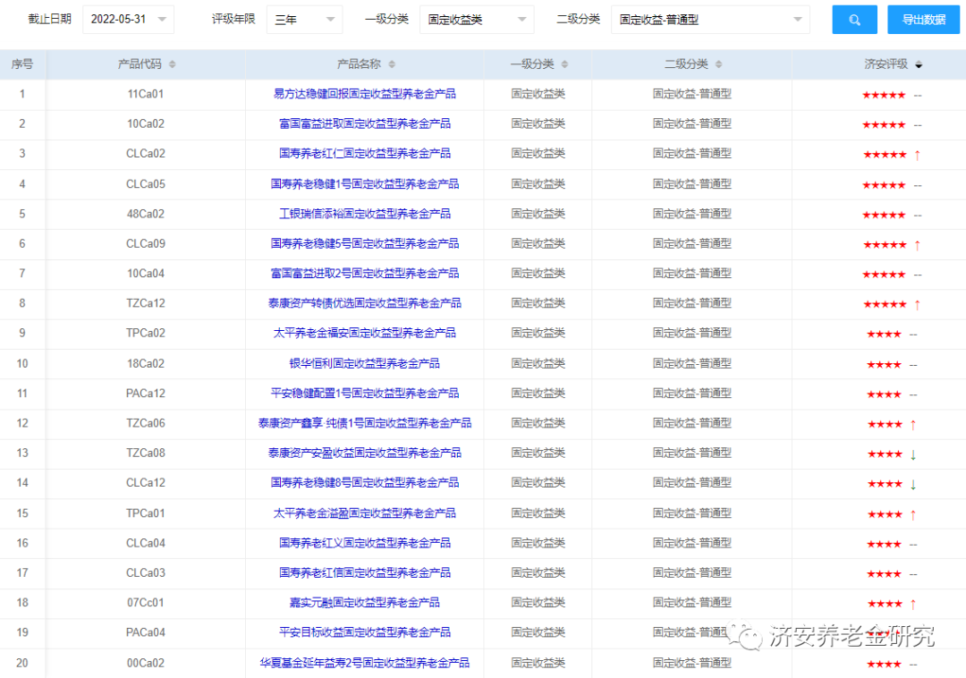Click product code CLCa02
The image size is (966, 678).
[146, 153]
